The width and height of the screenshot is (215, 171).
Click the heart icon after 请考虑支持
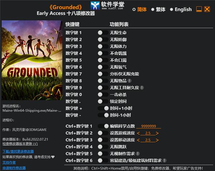pos(53,157)
